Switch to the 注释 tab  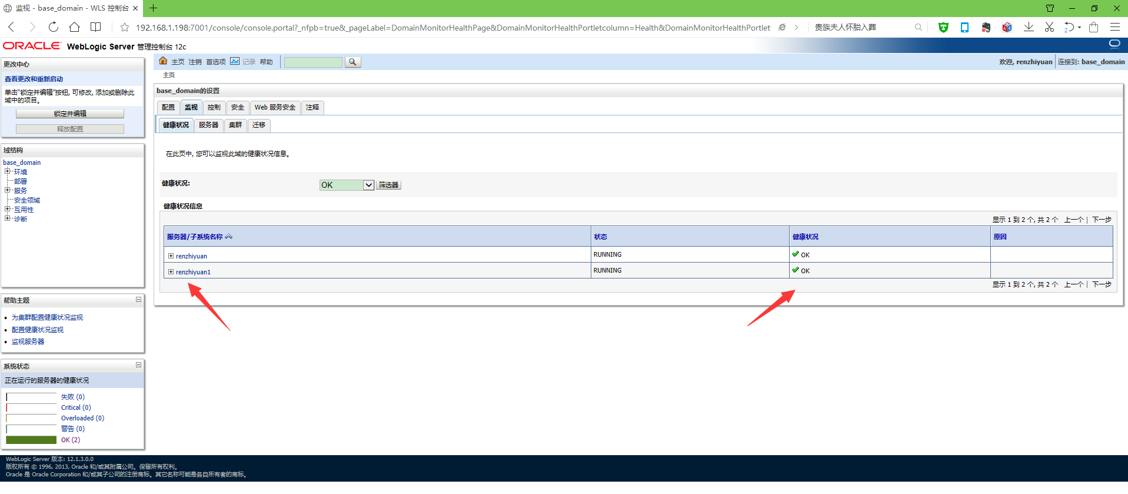(x=312, y=107)
